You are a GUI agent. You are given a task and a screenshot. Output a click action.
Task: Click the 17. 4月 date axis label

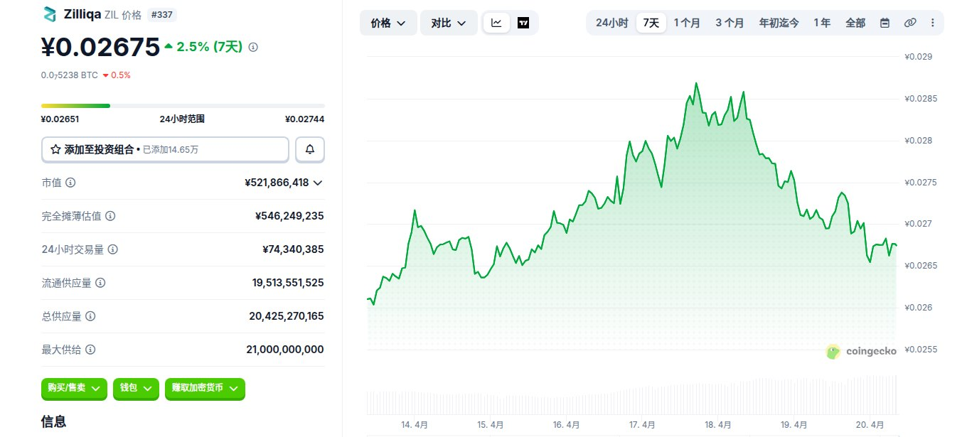coord(642,425)
